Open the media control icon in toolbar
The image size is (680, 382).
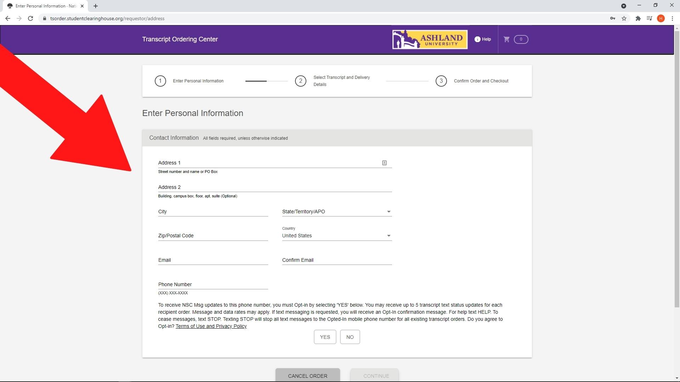[649, 18]
